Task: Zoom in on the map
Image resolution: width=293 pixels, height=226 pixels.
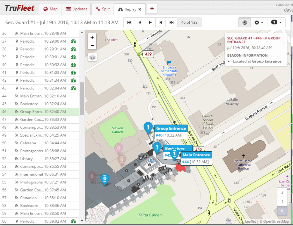Action: 92,37
